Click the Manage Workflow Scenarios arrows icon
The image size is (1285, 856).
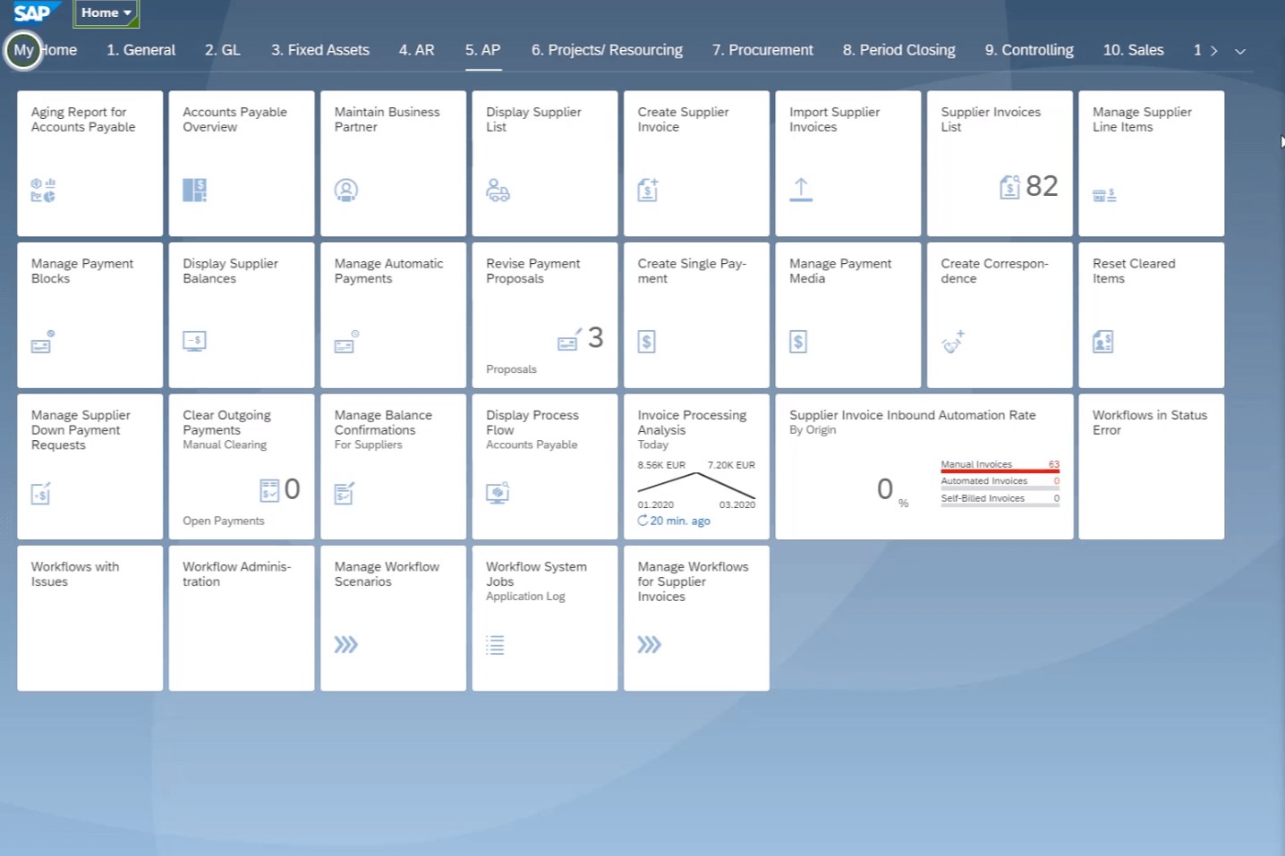(346, 645)
